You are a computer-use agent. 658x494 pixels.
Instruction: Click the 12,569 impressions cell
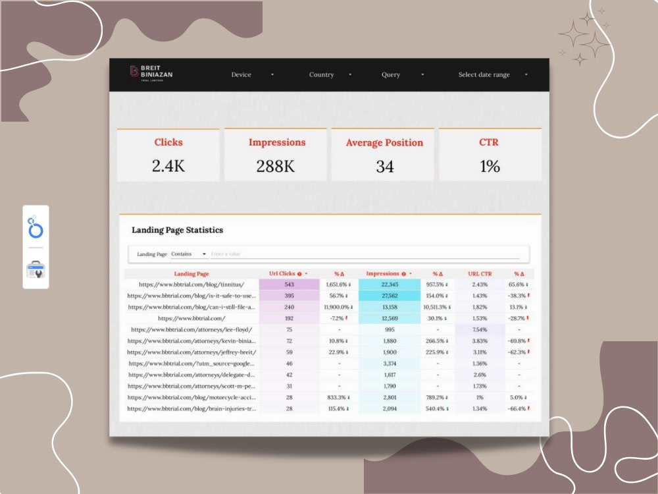coord(390,318)
